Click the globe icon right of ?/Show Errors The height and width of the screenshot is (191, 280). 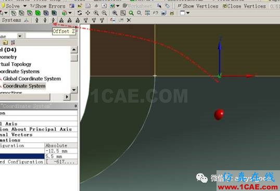(x=112, y=6)
